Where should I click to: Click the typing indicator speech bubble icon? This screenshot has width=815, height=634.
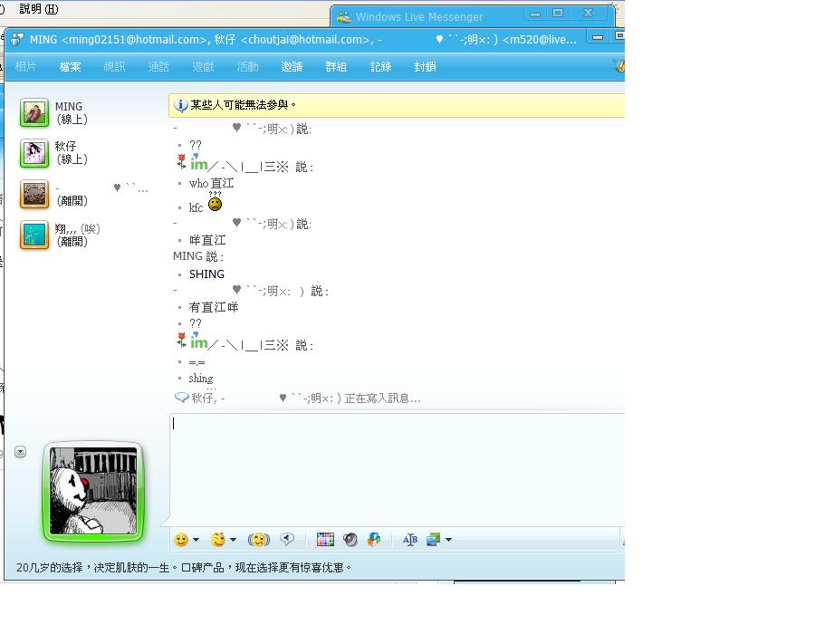[x=181, y=398]
